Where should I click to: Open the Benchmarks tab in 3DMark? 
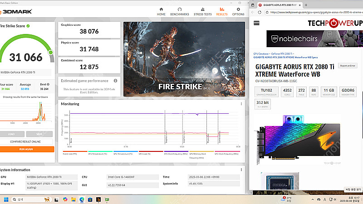[x=180, y=12]
